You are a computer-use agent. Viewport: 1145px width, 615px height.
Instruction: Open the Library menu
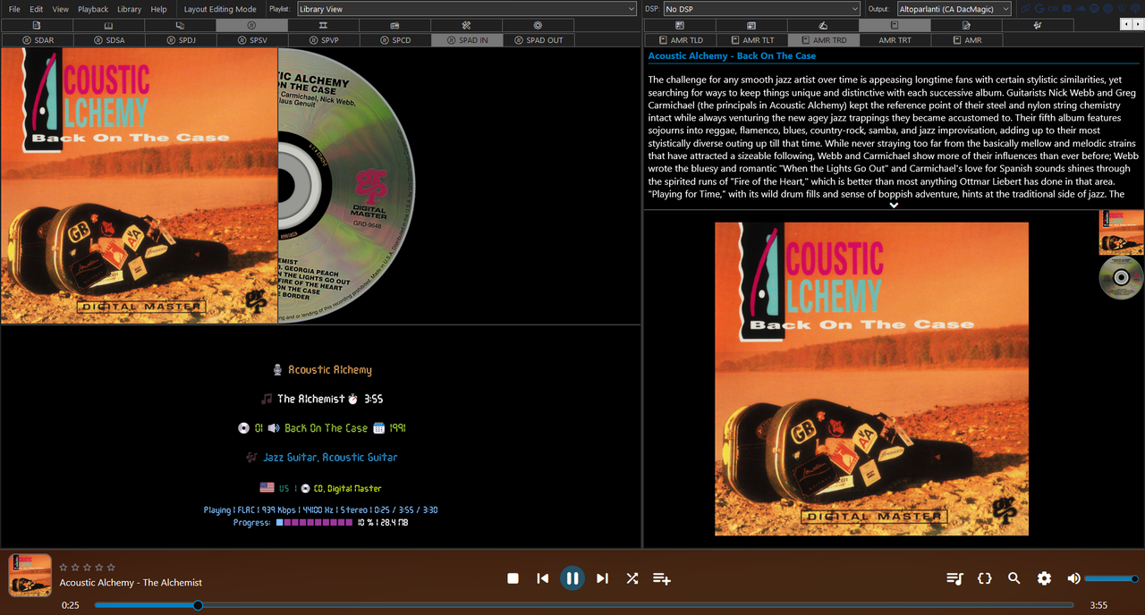coord(129,9)
